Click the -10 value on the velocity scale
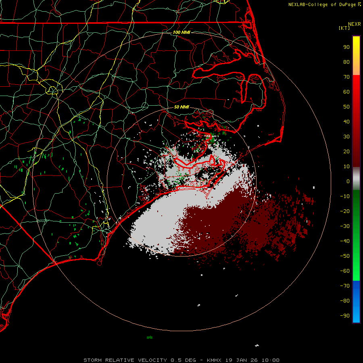 click(345, 196)
